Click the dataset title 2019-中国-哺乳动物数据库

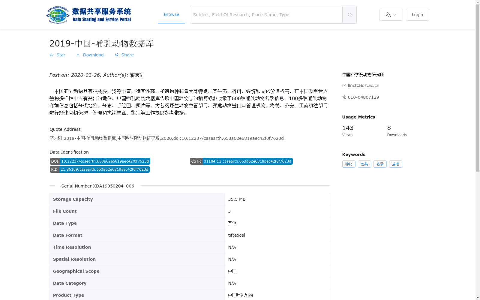tap(102, 43)
